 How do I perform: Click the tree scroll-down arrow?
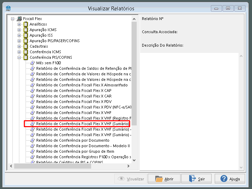[x=134, y=160]
